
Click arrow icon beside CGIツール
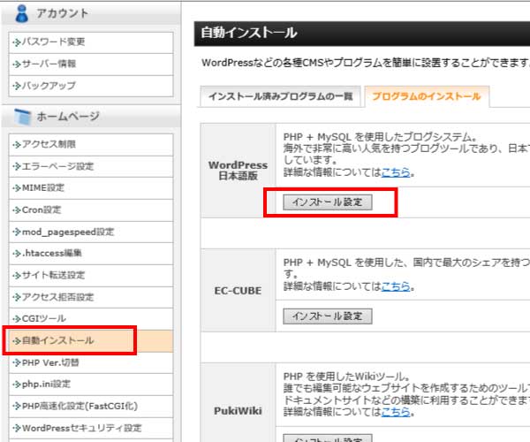(17, 318)
